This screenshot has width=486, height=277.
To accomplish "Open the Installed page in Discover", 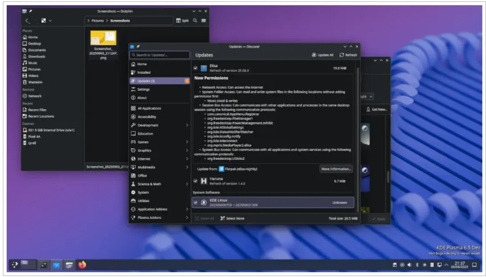I will tap(160, 72).
